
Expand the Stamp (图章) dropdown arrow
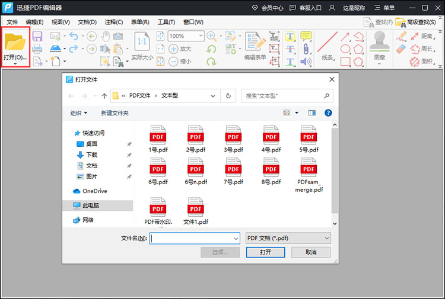380,64
